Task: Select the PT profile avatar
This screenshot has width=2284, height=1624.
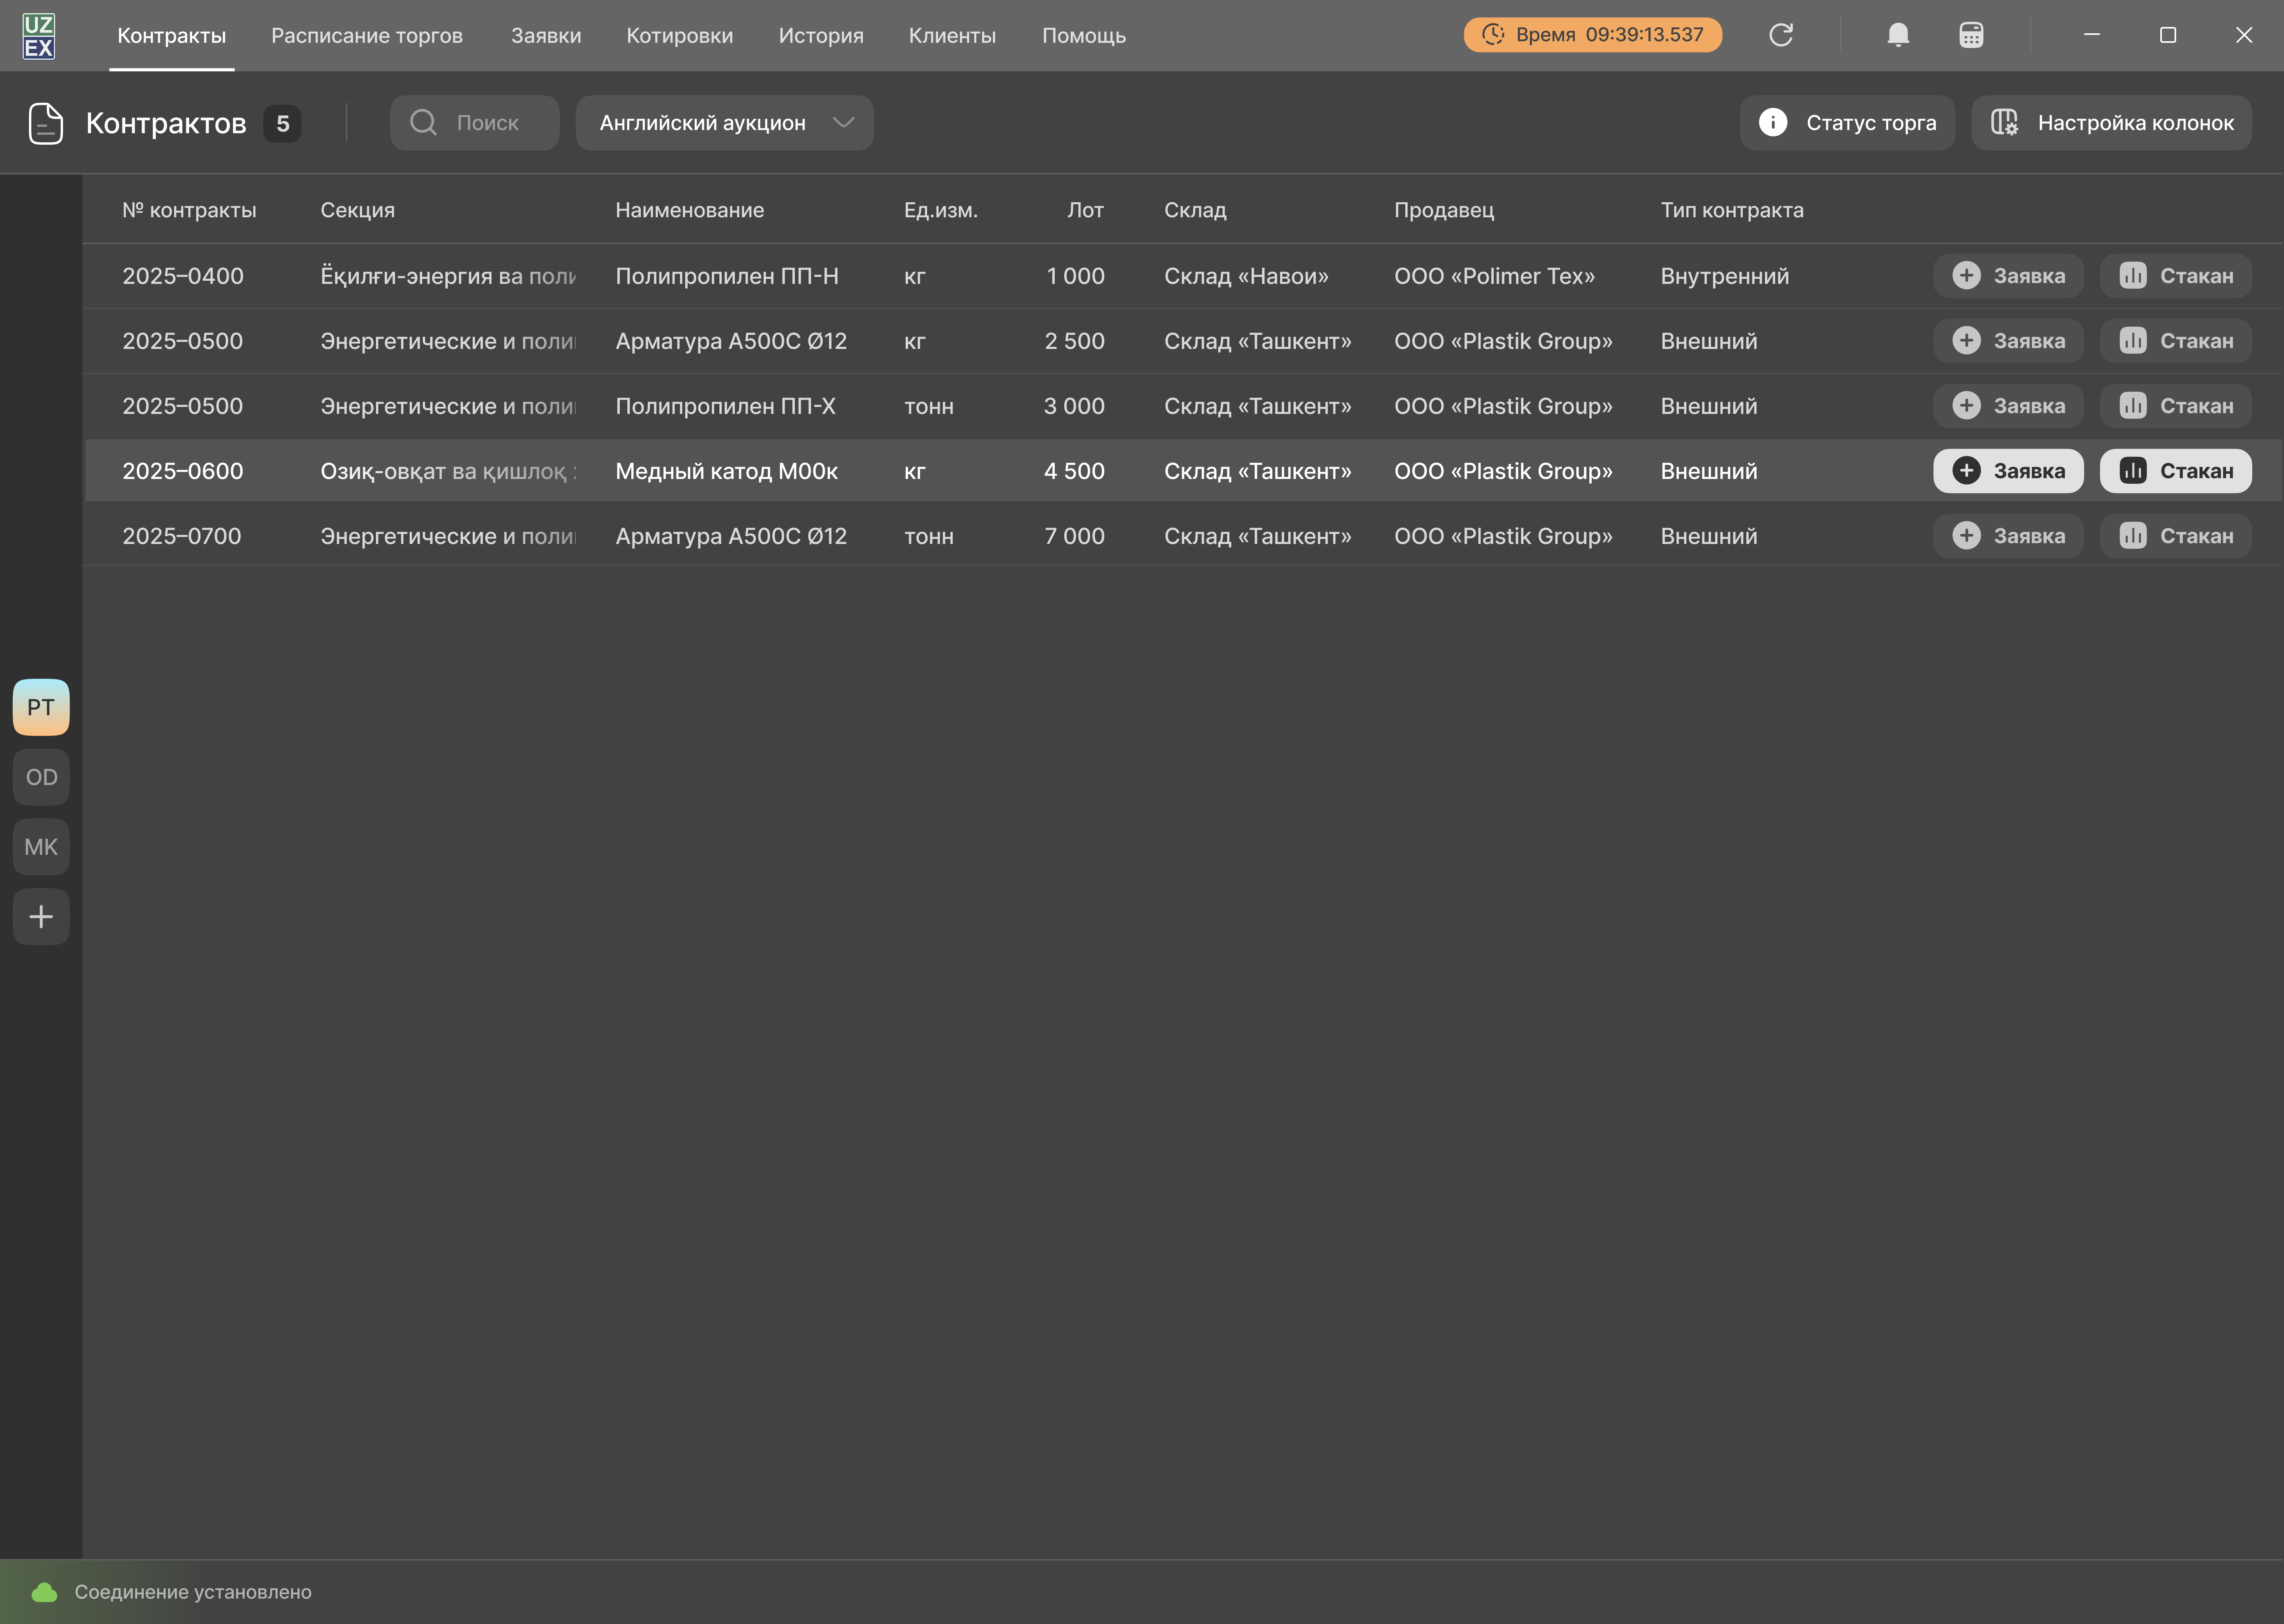Action: (41, 707)
